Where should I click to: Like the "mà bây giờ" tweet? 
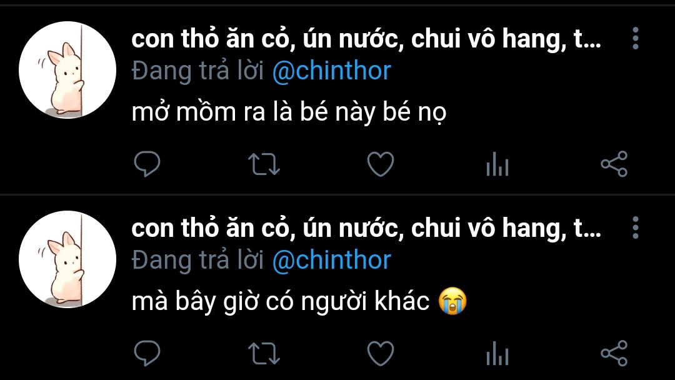[380, 354]
